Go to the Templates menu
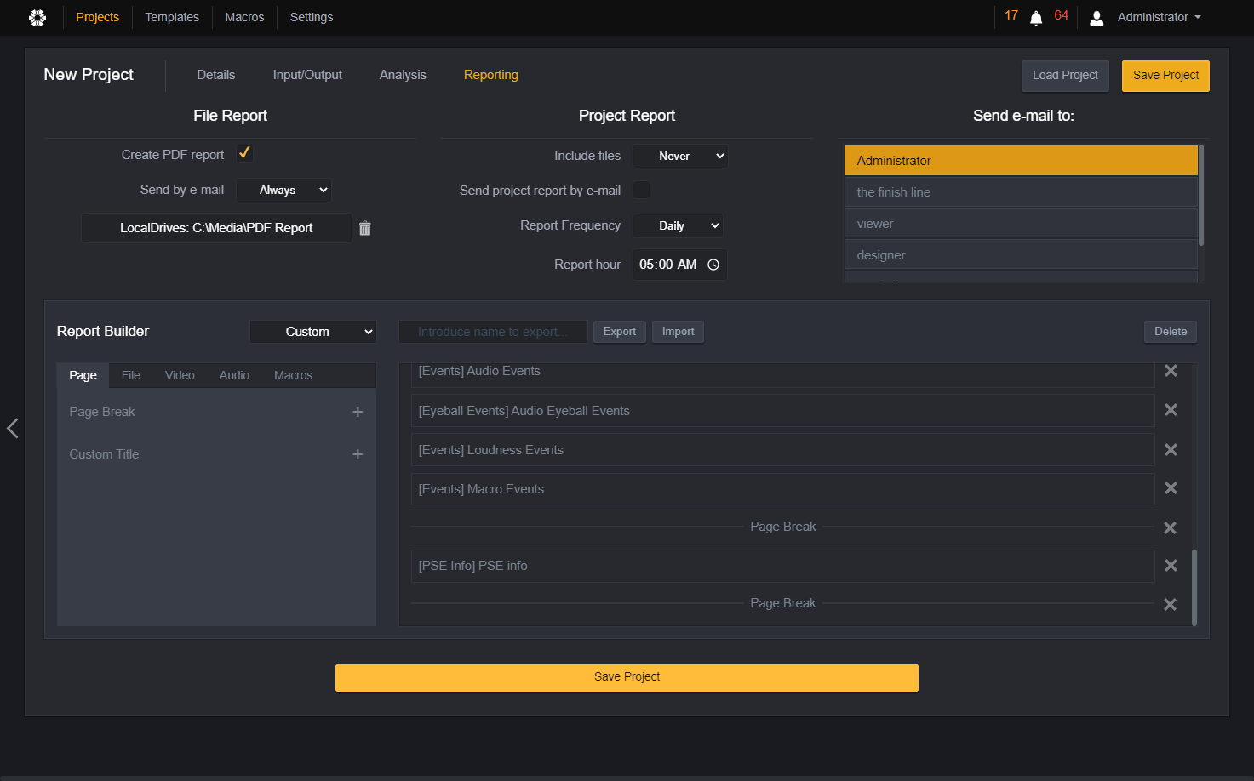The height and width of the screenshot is (781, 1254). 172,17
